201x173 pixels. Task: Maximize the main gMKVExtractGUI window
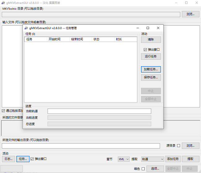[186, 3]
